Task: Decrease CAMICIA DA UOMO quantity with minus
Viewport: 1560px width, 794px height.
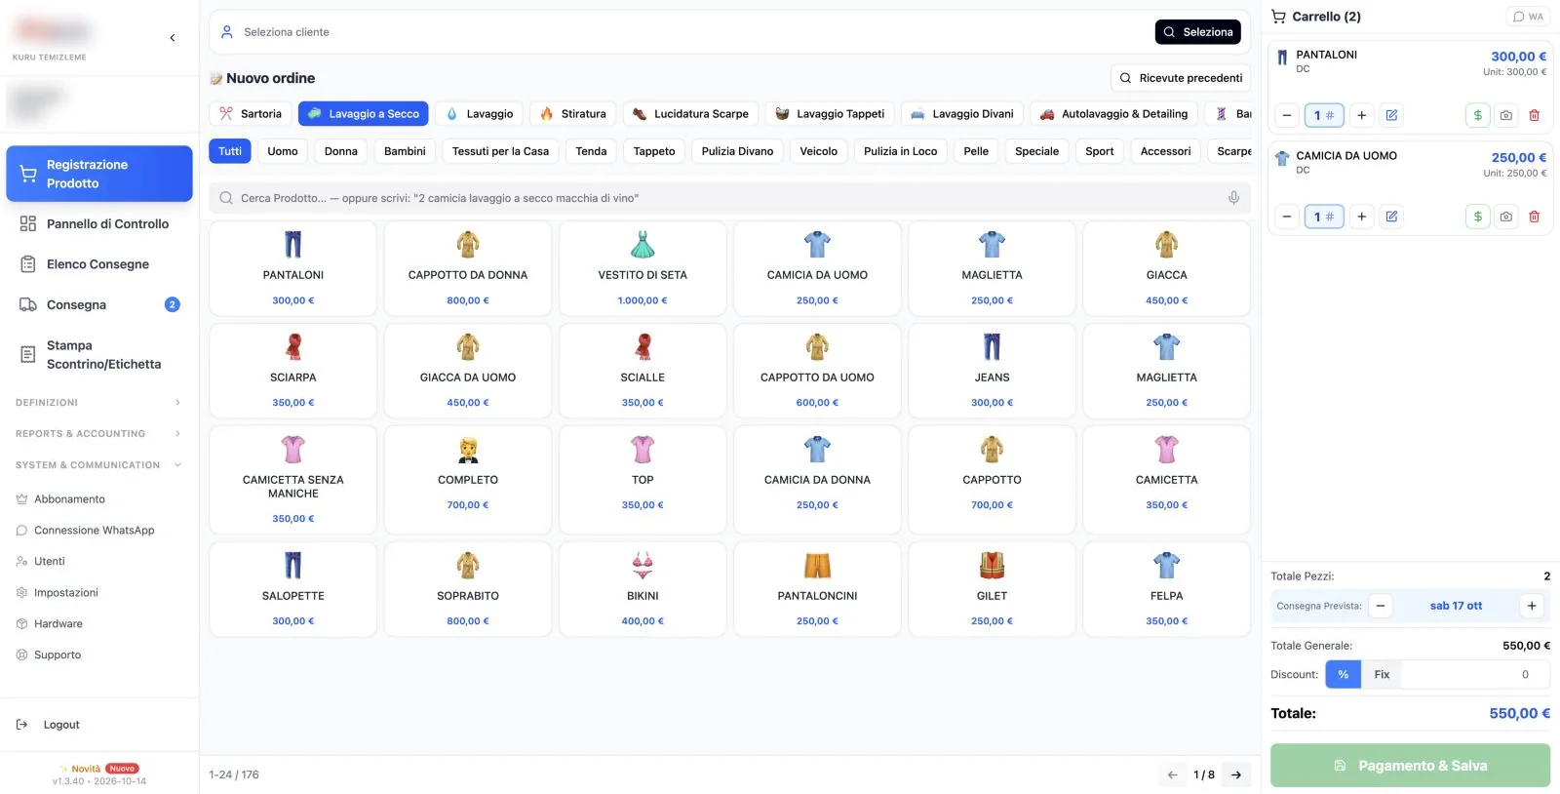Action: 1287,217
